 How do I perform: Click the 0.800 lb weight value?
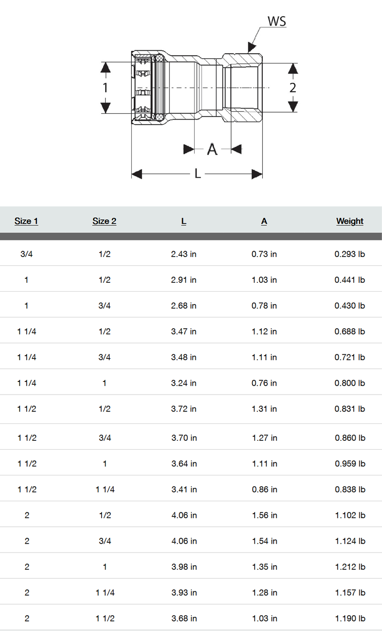[x=350, y=383]
